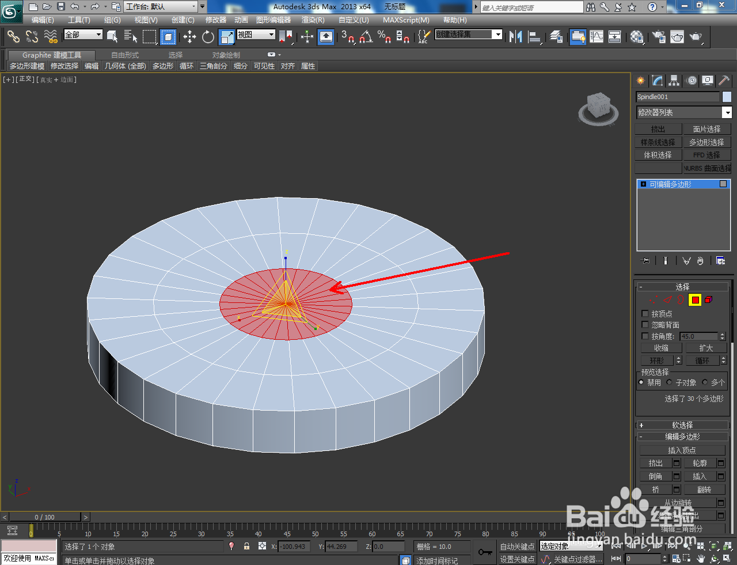The image size is (737, 565).
Task: Open the 修改器列表 dropdown
Action: [684, 112]
